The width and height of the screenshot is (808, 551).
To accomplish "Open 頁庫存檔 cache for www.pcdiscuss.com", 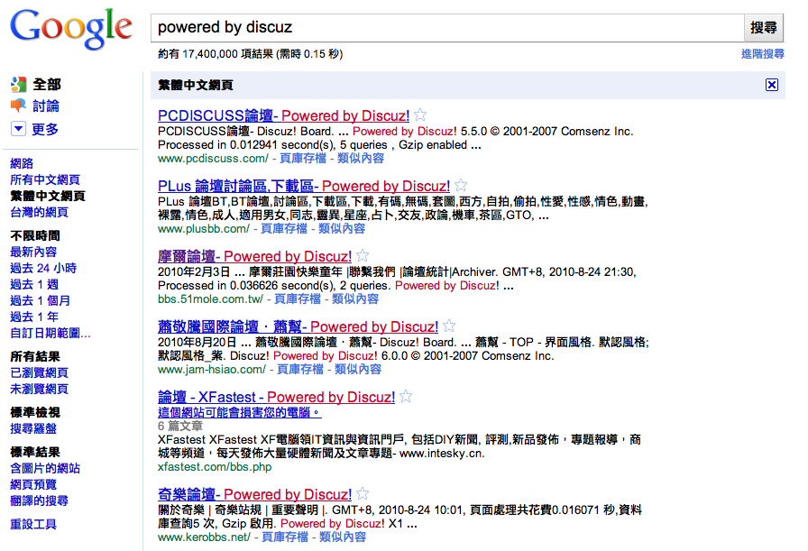I will point(303,158).
